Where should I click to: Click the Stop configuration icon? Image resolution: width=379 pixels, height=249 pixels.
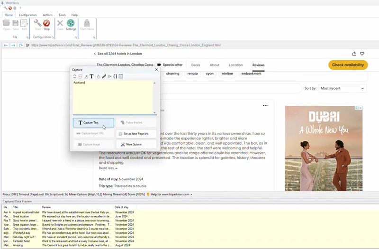(46, 24)
